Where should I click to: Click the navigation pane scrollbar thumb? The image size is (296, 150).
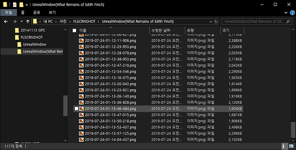(x=65, y=106)
